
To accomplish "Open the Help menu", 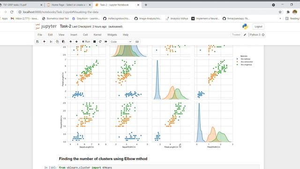I will (126, 35).
